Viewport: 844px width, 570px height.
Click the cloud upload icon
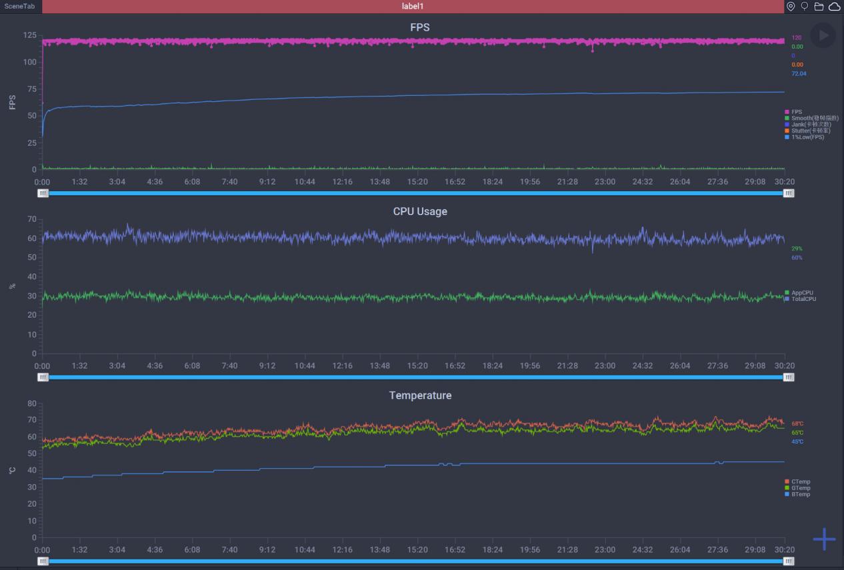click(834, 7)
